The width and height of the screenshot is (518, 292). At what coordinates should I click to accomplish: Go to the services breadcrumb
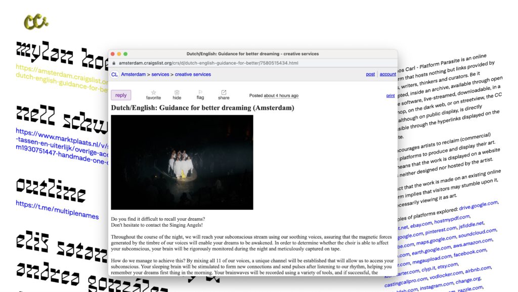160,75
